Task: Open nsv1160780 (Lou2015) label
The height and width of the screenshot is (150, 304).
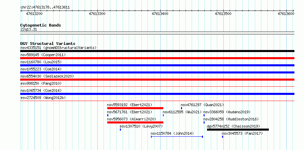Action: pyautogui.click(x=41, y=62)
